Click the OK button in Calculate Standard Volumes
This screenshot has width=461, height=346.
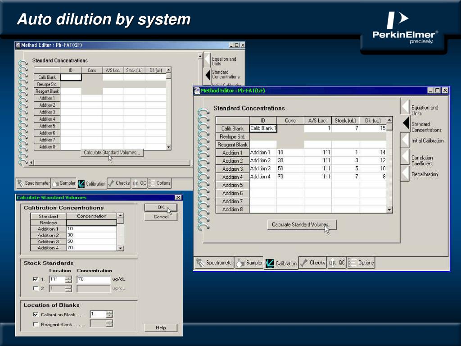point(161,207)
